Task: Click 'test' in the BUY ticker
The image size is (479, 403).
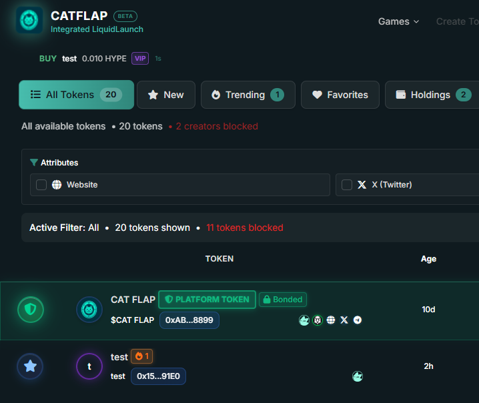Action: click(x=69, y=59)
